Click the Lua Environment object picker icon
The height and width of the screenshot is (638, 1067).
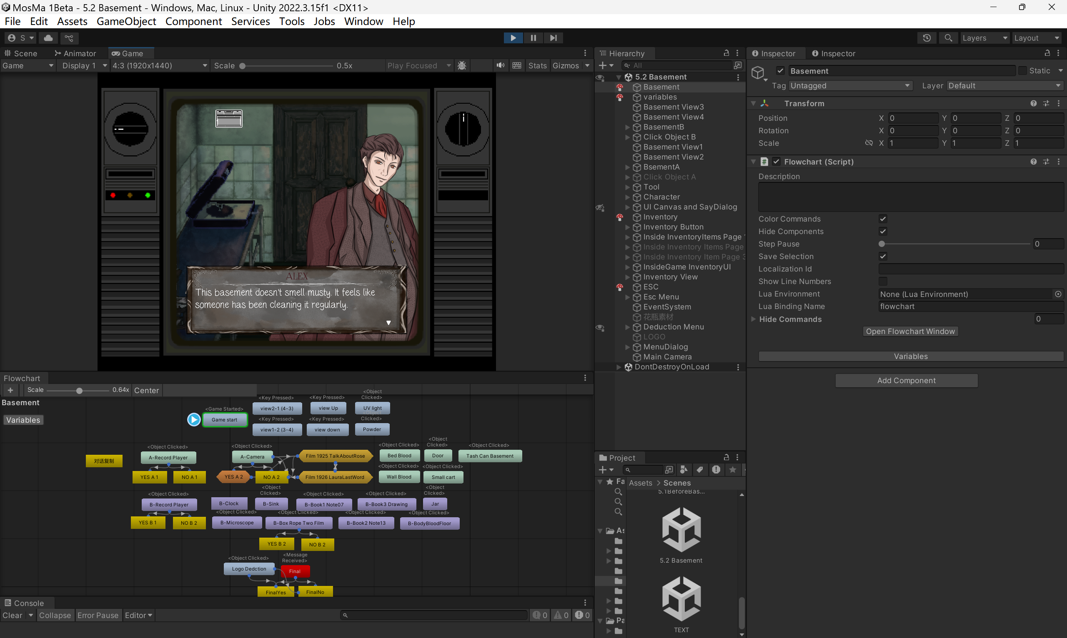(1058, 294)
